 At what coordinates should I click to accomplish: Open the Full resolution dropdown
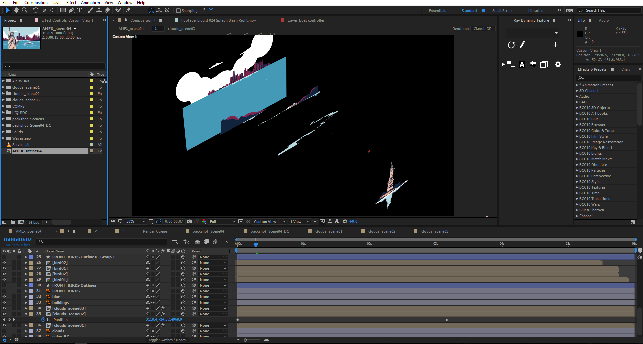click(x=222, y=221)
